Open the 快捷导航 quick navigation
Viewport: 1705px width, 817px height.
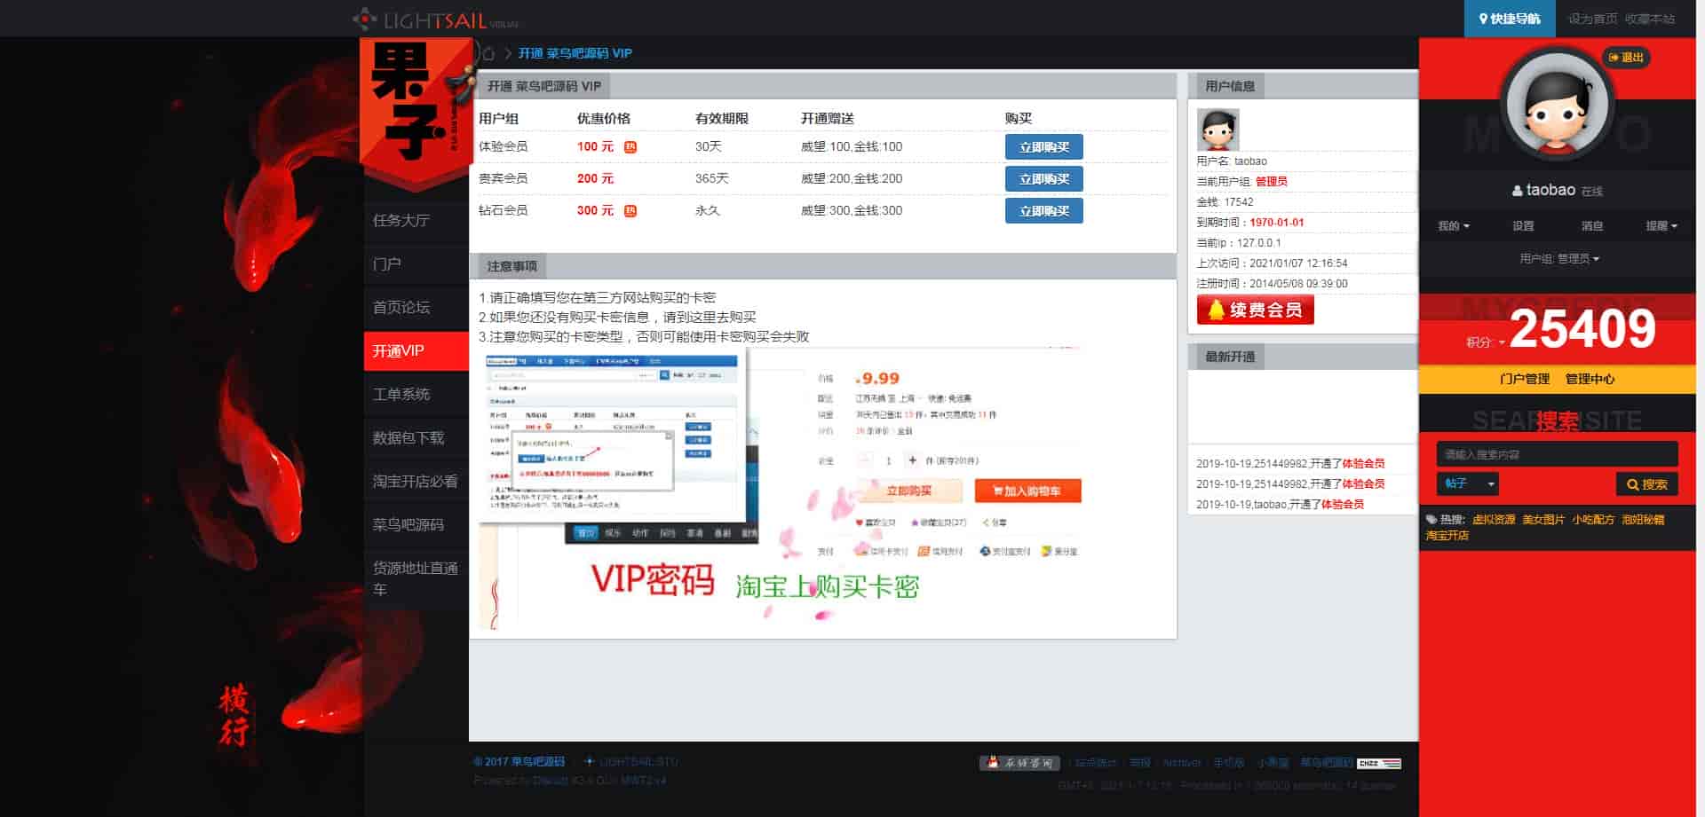1510,19
